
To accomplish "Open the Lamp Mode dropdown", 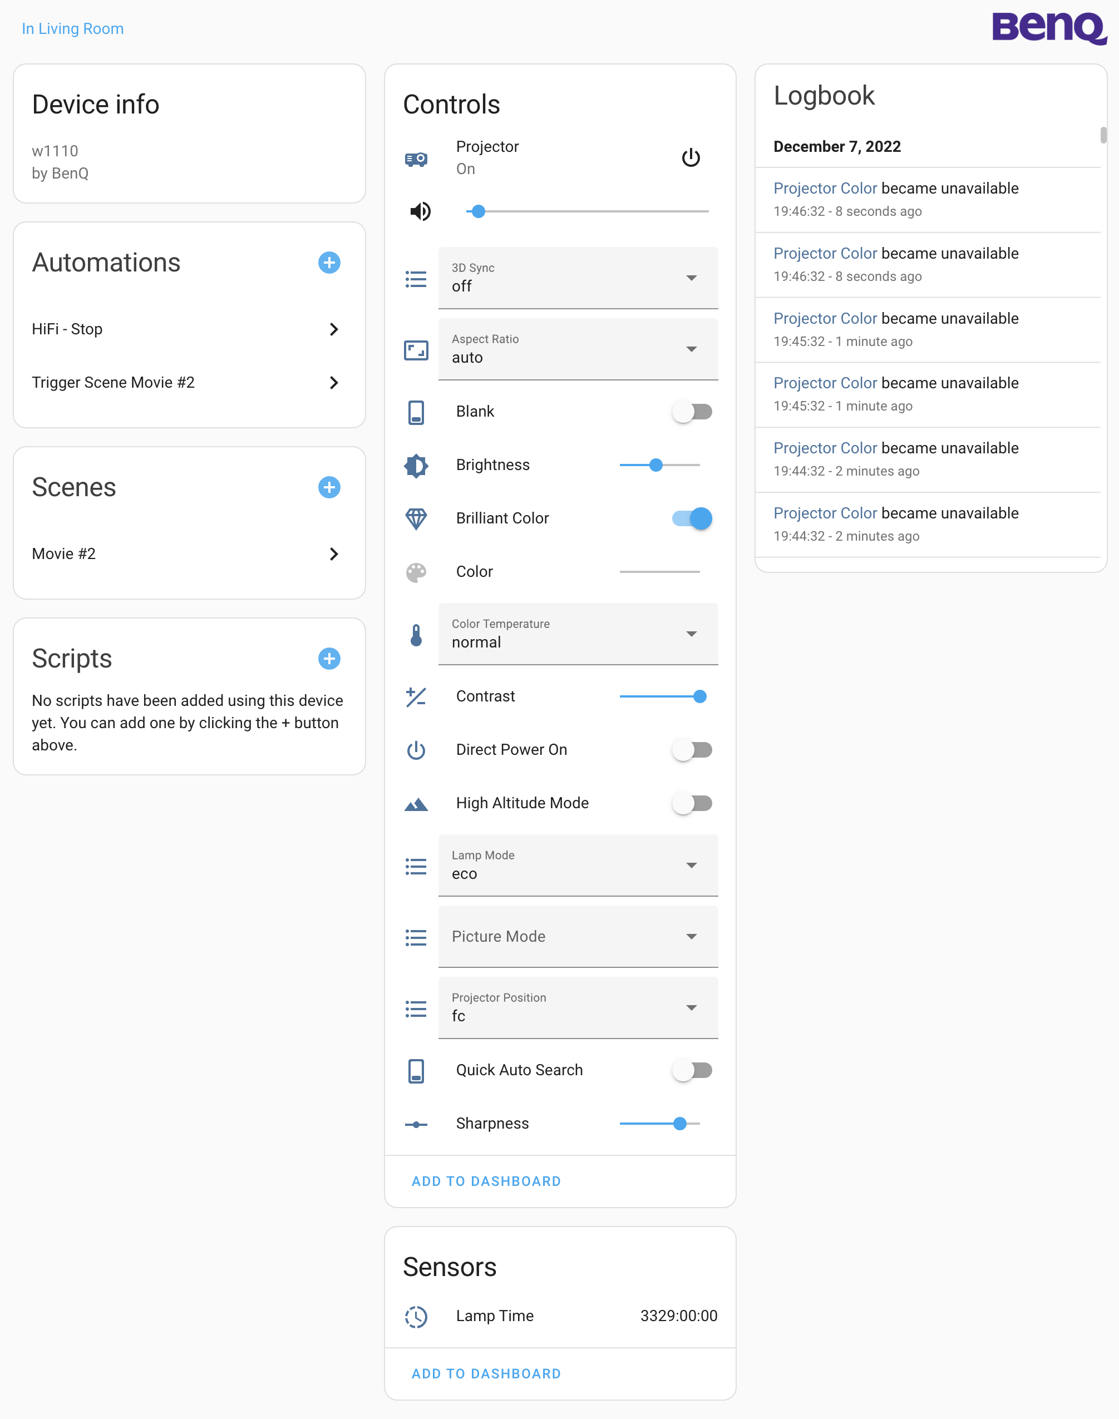I will click(577, 865).
